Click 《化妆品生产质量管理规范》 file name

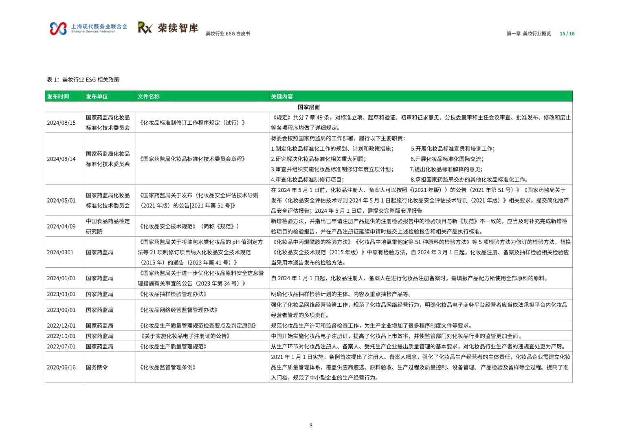click(173, 346)
